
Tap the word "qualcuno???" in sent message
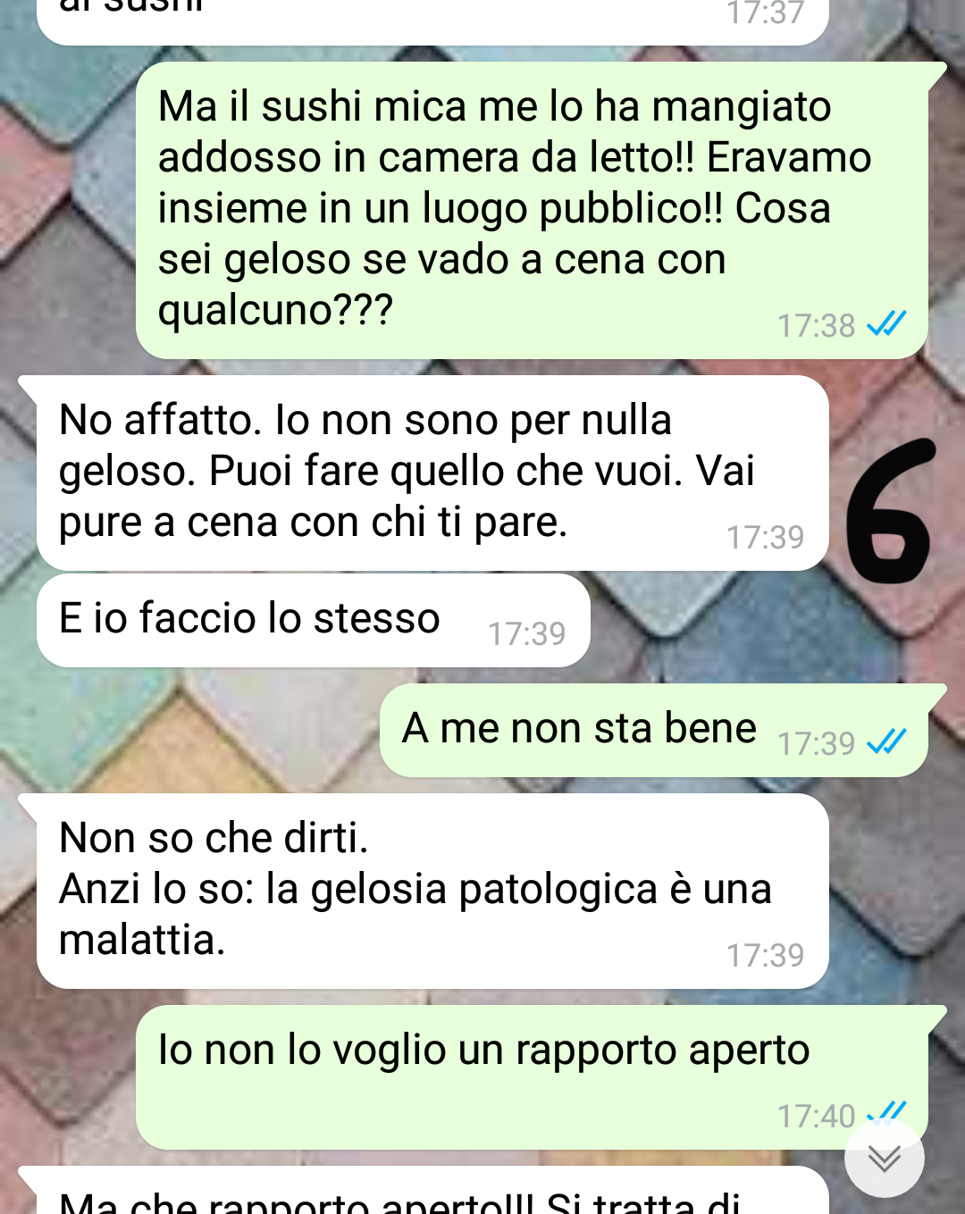coord(275,311)
